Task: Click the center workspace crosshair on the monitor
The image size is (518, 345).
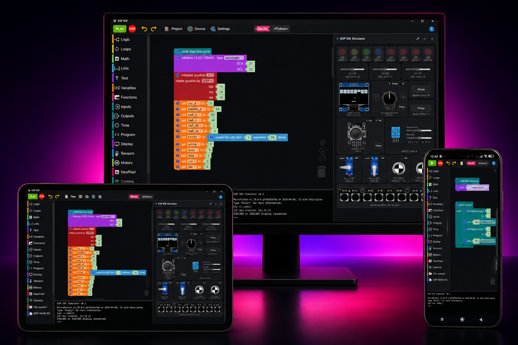Action: click(x=322, y=142)
